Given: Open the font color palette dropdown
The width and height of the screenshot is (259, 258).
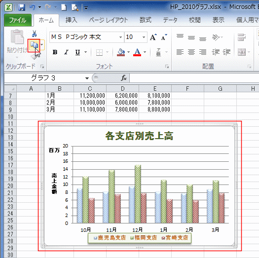Looking at the screenshot, I should [145, 52].
